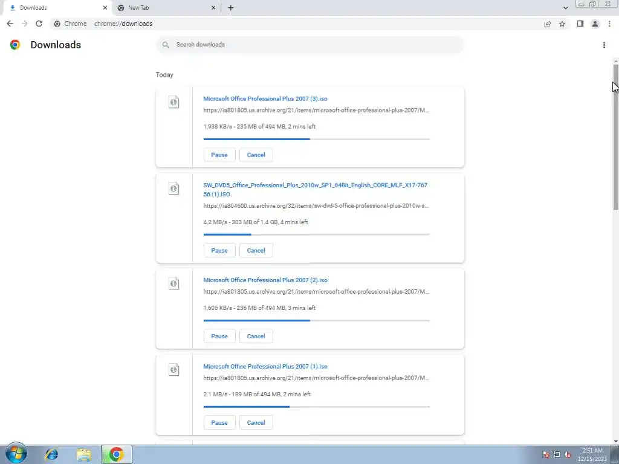Image resolution: width=619 pixels, height=464 pixels.
Task: Pause the Office 2007 (1).iso download
Action: (219, 422)
